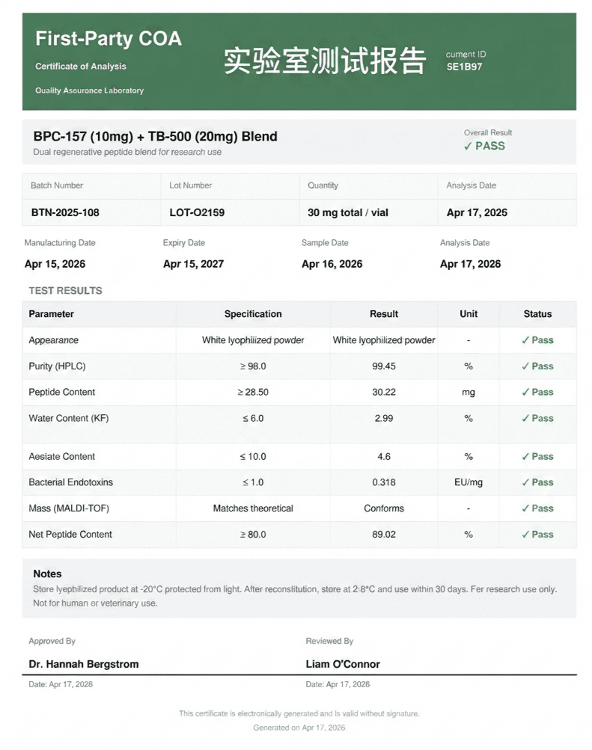Click the Notes section heading
Image resolution: width=592 pixels, height=750 pixels.
pyautogui.click(x=47, y=574)
